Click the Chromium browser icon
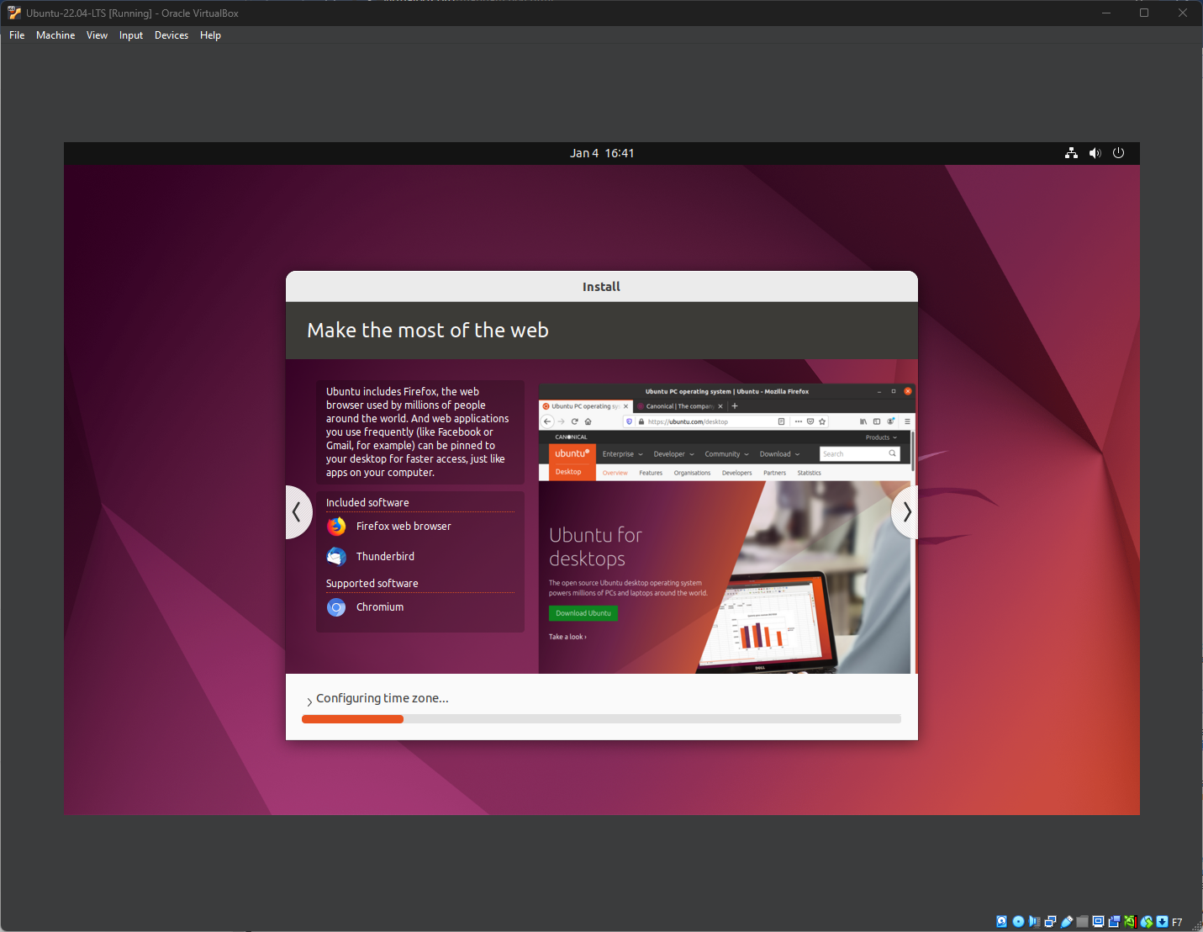Image resolution: width=1203 pixels, height=932 pixels. [336, 607]
